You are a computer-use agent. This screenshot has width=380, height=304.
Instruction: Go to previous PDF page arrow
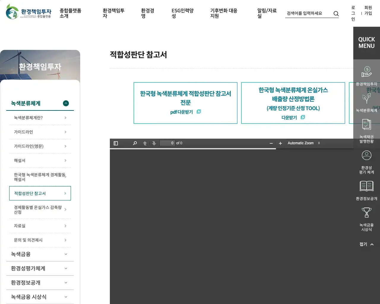click(x=145, y=143)
